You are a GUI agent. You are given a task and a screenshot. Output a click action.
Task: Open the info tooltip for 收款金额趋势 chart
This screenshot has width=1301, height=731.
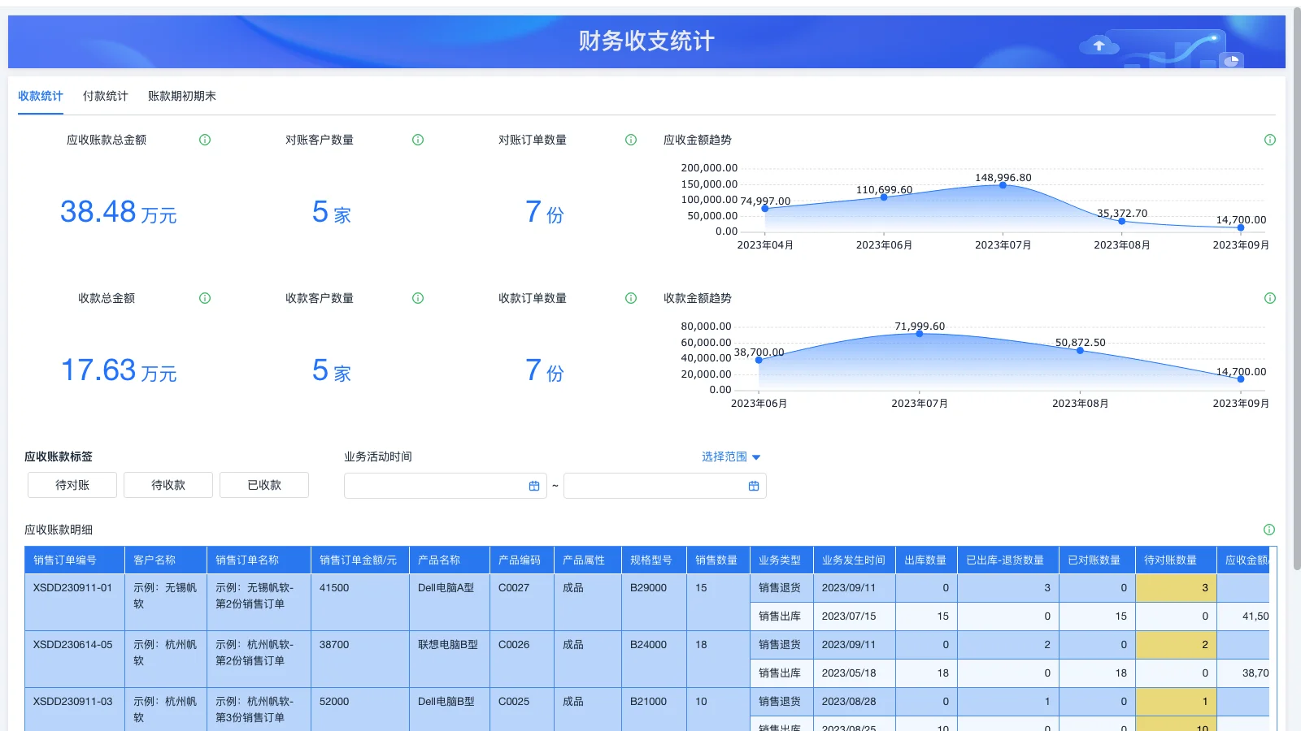coord(1270,297)
